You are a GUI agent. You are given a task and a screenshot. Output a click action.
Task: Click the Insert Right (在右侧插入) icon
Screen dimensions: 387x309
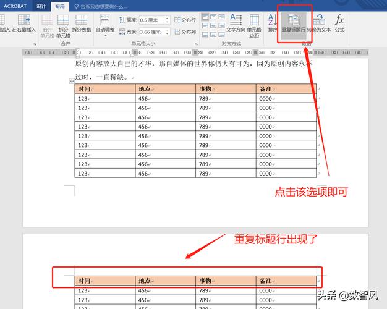(23, 20)
